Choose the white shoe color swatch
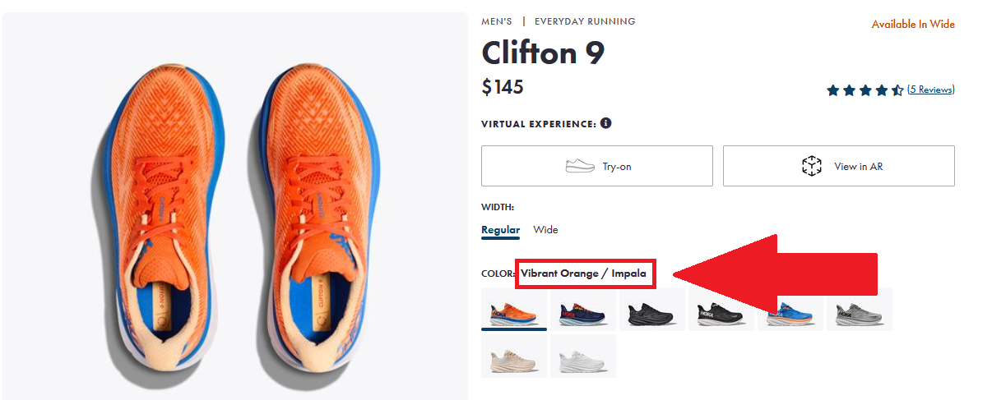The image size is (992, 400). (x=582, y=356)
